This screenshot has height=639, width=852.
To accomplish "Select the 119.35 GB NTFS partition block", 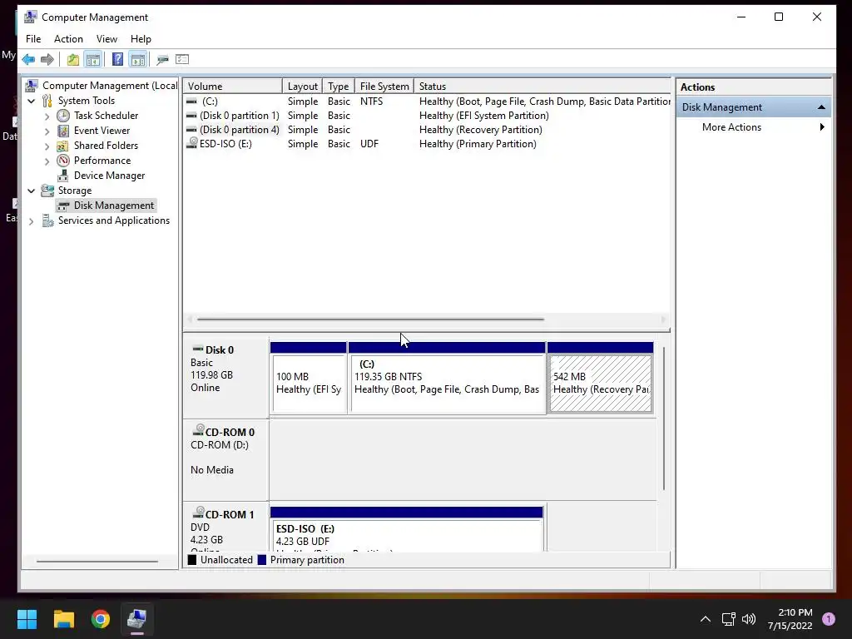I will 447,379.
